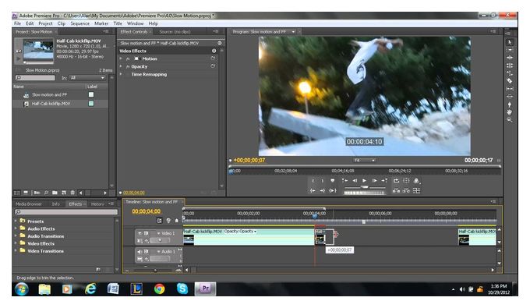Click trash Clear icon in Project panel
The height and width of the screenshot is (308, 530).
(x=72, y=193)
